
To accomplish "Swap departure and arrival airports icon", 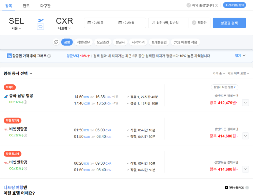I will pos(40,27).
